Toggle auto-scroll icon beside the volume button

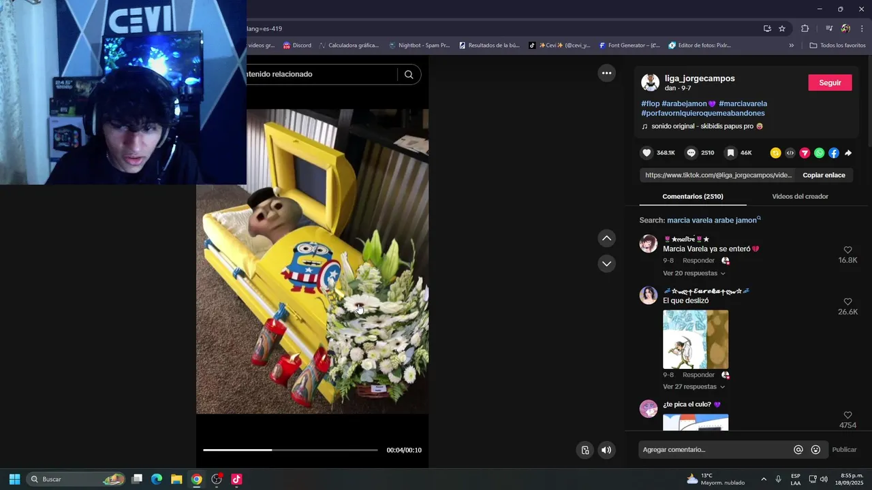point(585,450)
